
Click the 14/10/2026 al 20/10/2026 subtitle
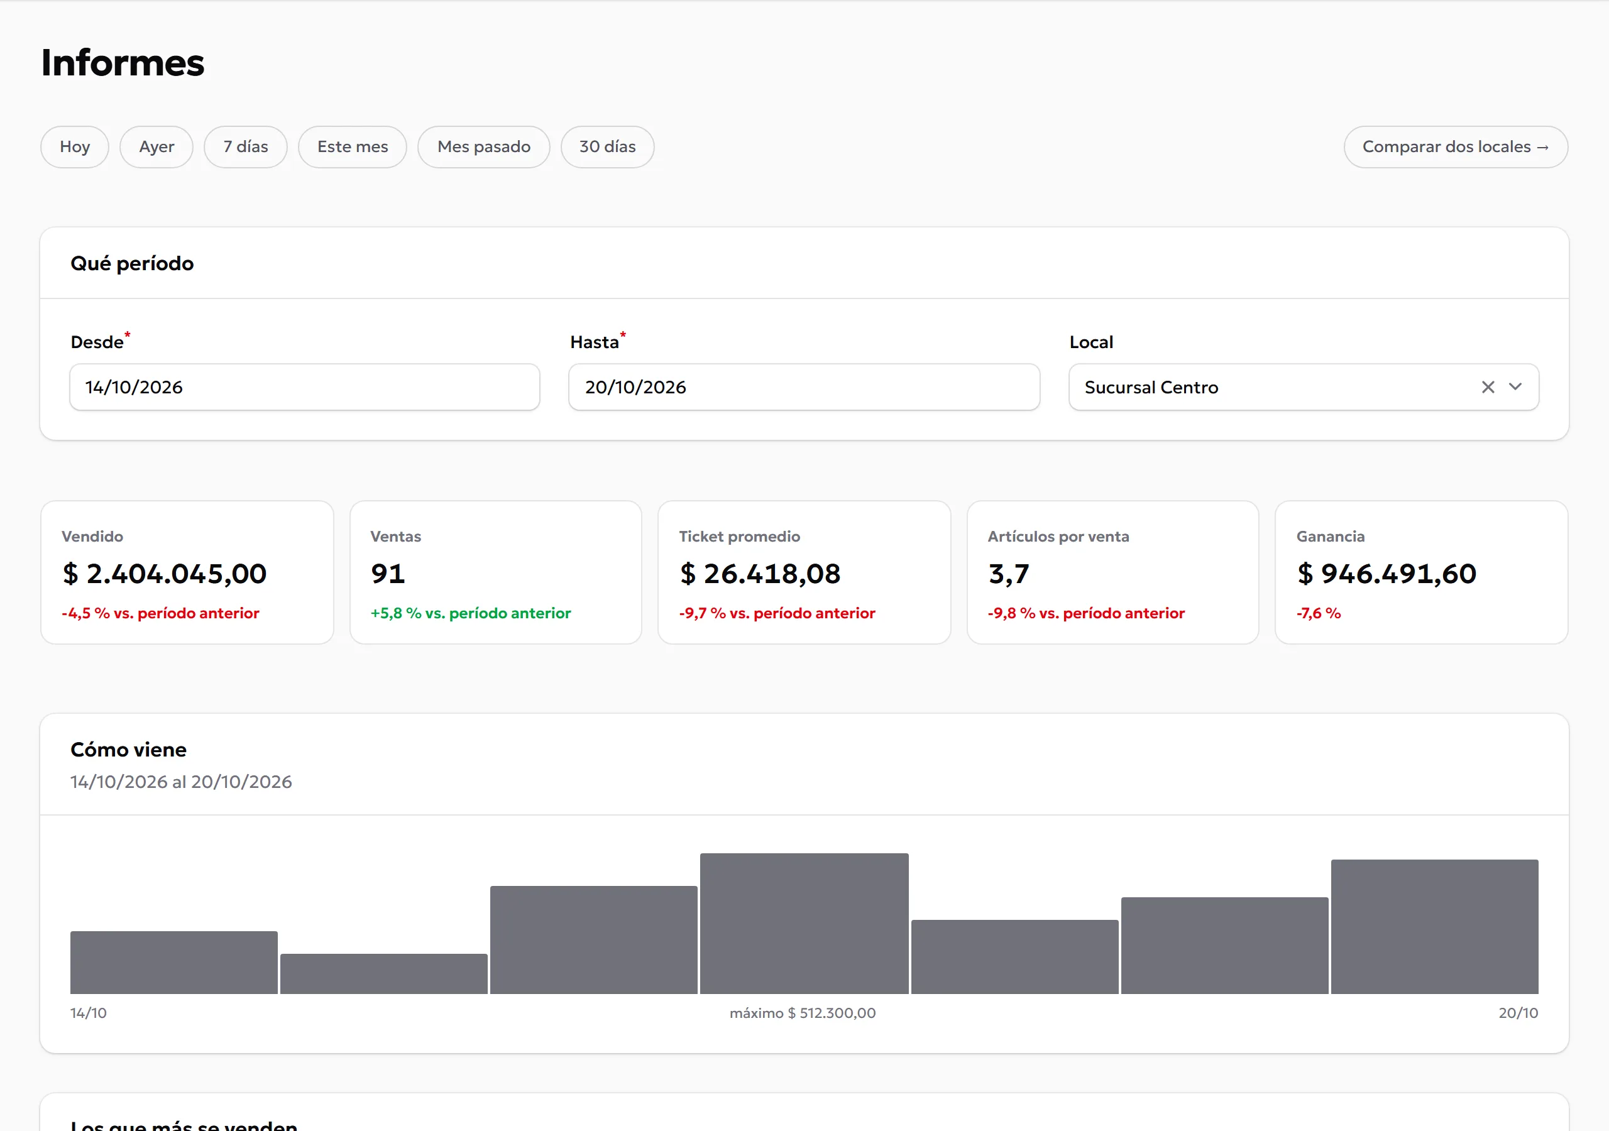(181, 782)
